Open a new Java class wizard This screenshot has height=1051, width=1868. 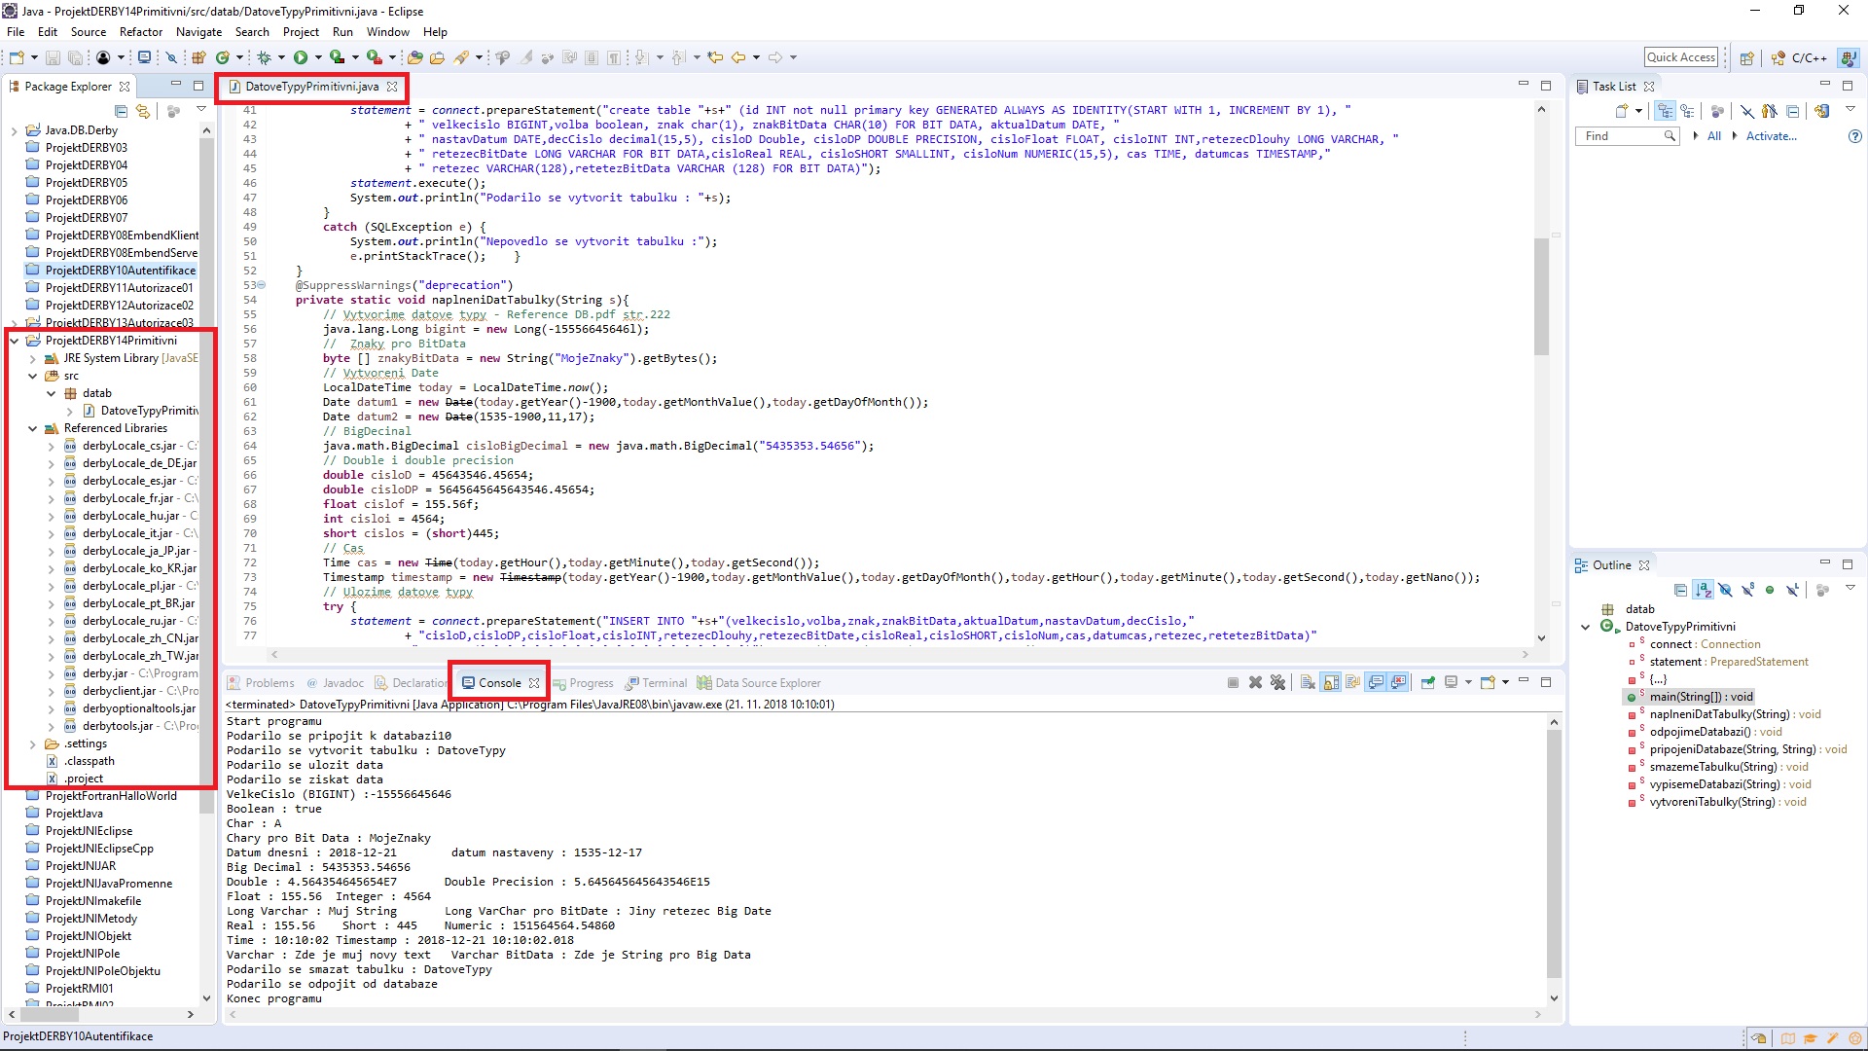coord(224,56)
